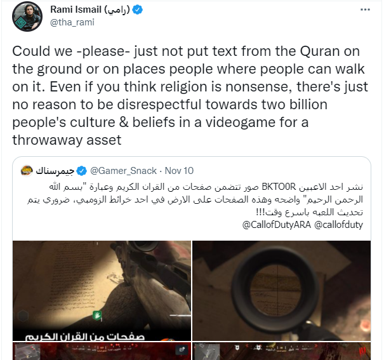Open the tweet's three-dot more options menu
The image size is (384, 360).
(x=365, y=10)
